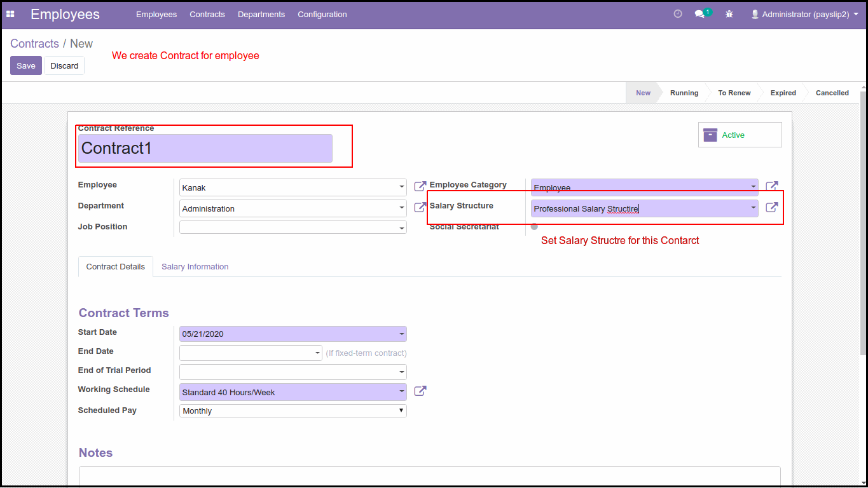The image size is (868, 488).
Task: Discard the contract changes
Action: pyautogui.click(x=64, y=65)
